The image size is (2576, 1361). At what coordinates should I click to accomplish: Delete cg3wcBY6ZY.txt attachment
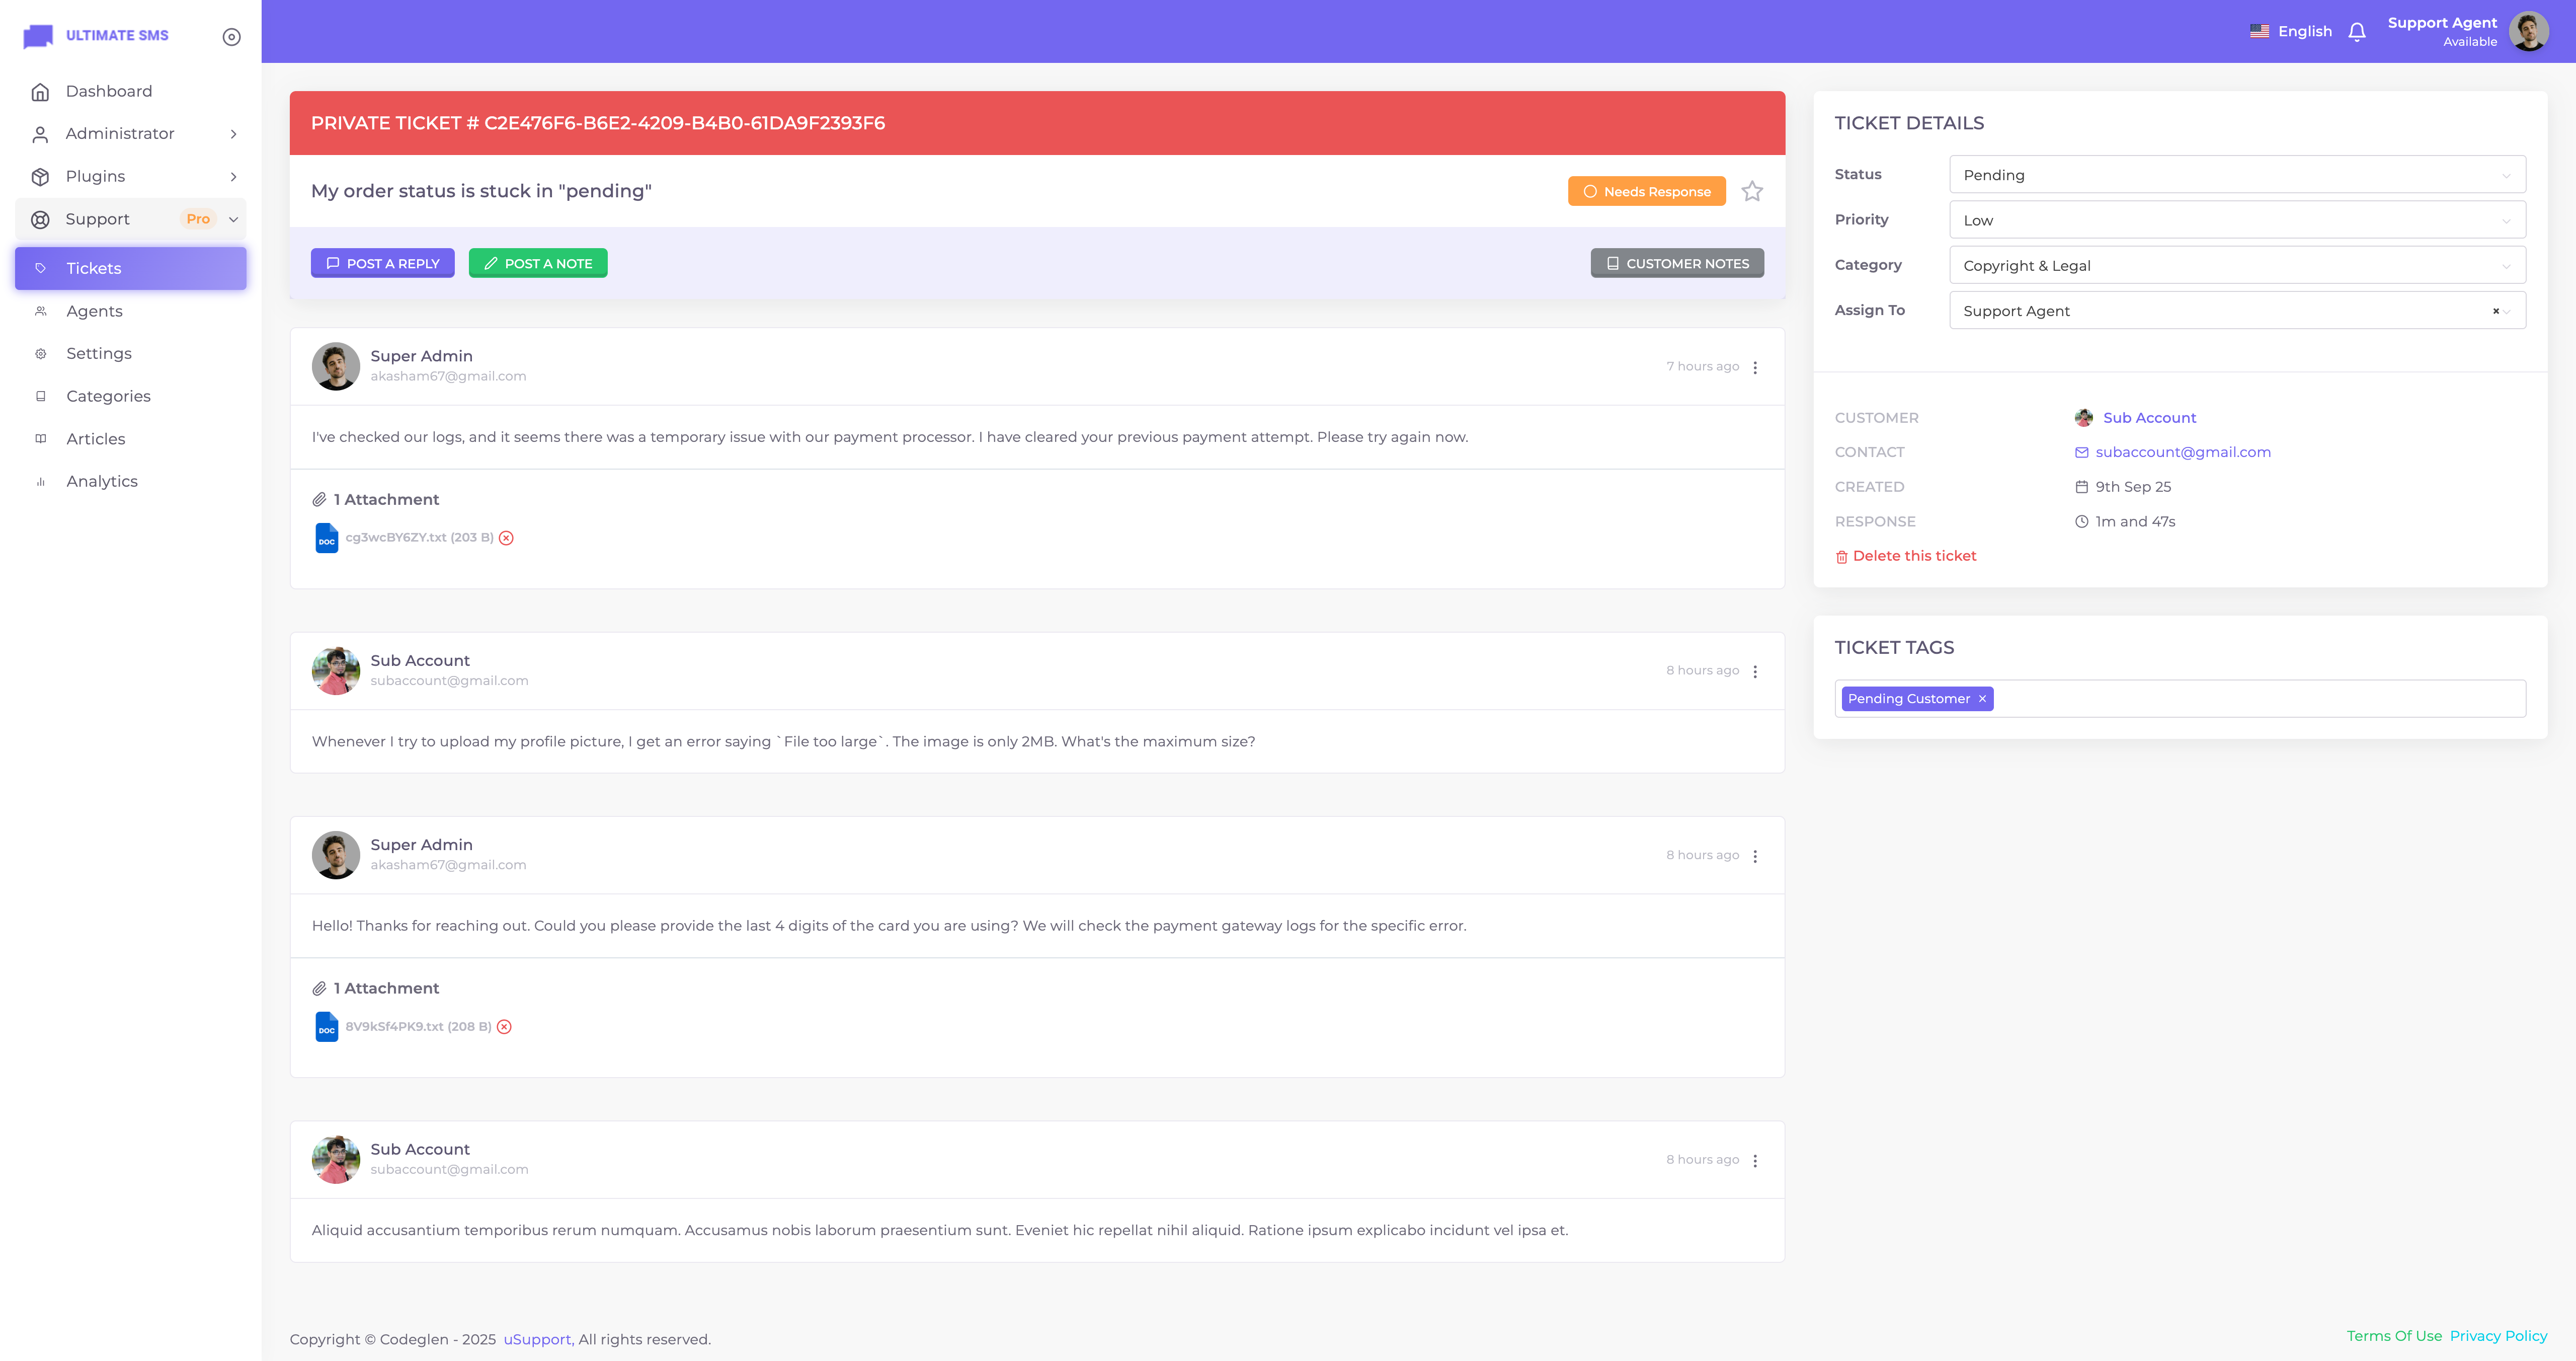[507, 539]
